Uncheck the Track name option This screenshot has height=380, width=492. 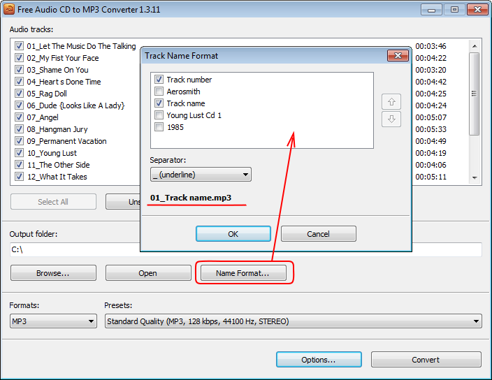click(x=159, y=103)
